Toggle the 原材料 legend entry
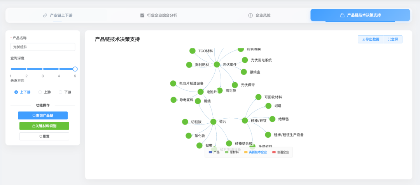Screen dimensions: 420x185 [x=232, y=152]
